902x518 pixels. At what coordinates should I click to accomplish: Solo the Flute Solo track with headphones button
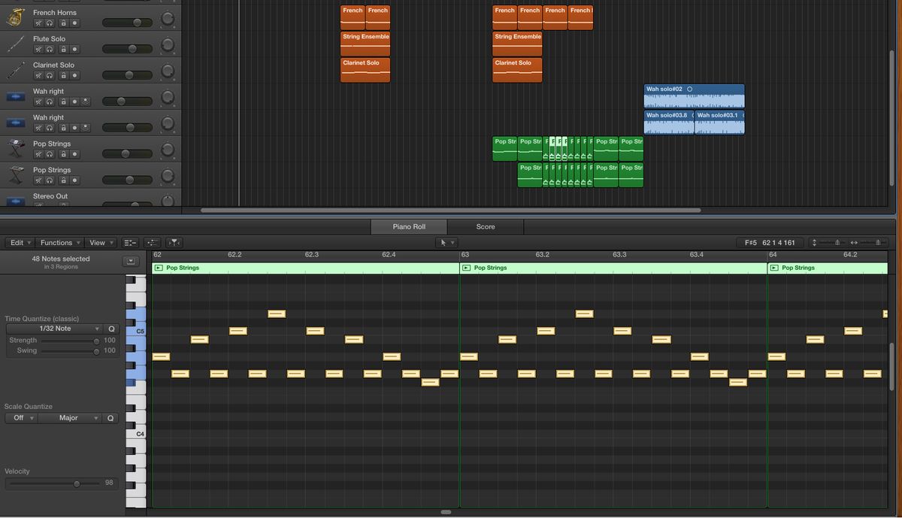48,49
